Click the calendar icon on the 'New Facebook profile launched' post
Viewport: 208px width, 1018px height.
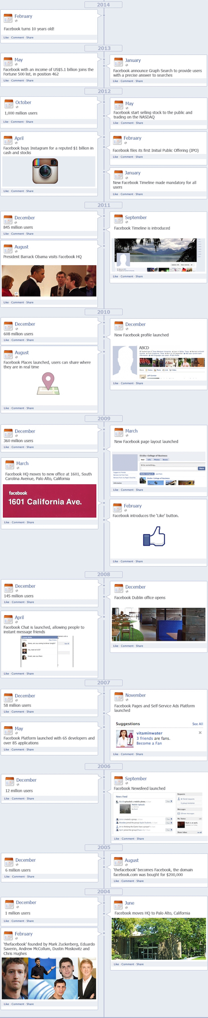pos(118,326)
